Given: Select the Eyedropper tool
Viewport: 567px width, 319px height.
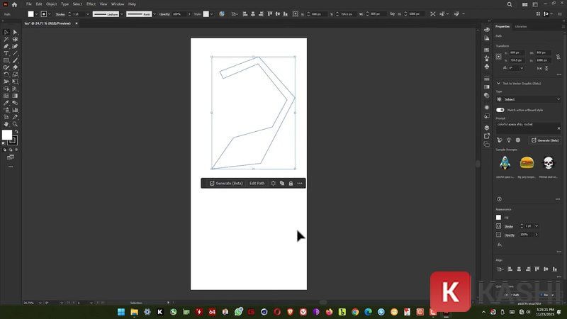Looking at the screenshot, I should tap(6, 103).
